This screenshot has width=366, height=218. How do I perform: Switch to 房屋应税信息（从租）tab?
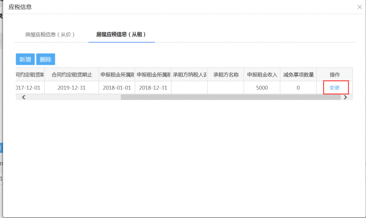coord(121,35)
